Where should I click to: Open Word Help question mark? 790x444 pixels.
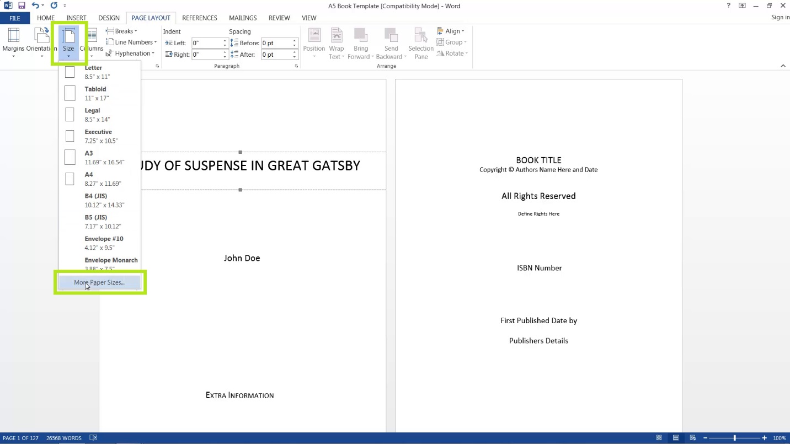(729, 6)
